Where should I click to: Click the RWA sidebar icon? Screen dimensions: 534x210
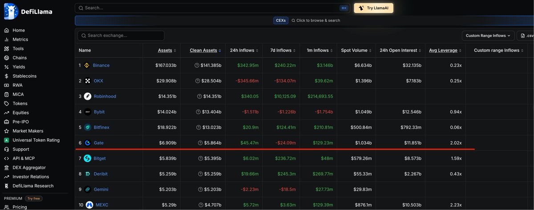[7, 85]
